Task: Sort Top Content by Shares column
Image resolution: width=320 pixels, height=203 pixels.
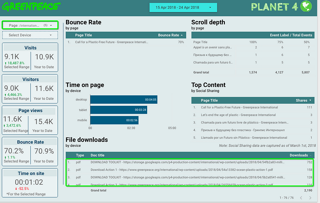Action: tap(304, 100)
